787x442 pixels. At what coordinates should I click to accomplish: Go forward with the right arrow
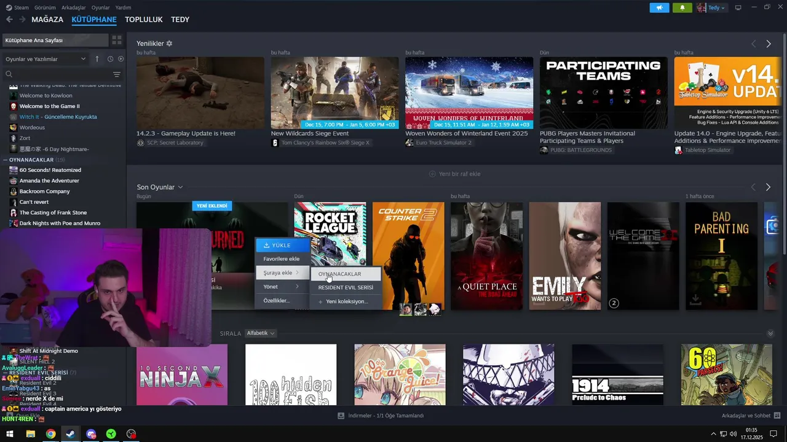tap(22, 20)
